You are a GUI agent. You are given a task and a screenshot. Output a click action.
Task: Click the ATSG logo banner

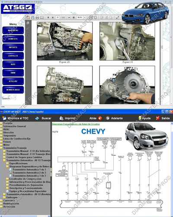coord(18,9)
